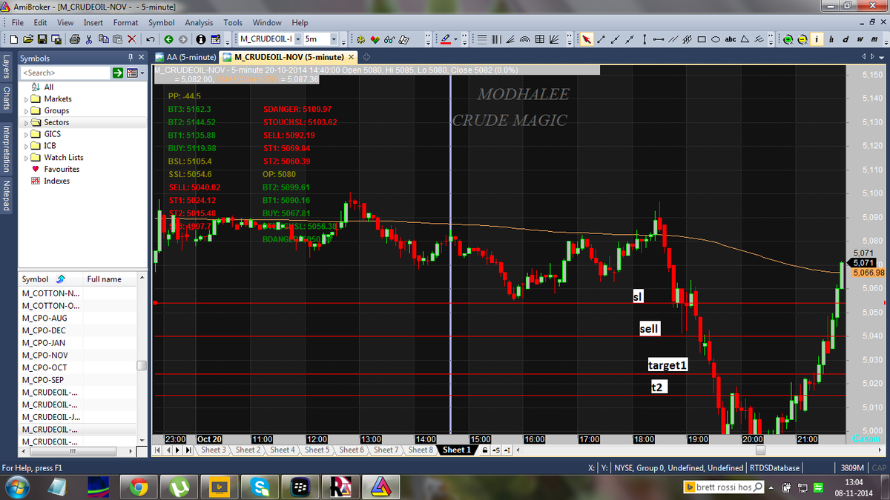890x500 pixels.
Task: Switch to daily 'd' interval
Action: pyautogui.click(x=845, y=39)
